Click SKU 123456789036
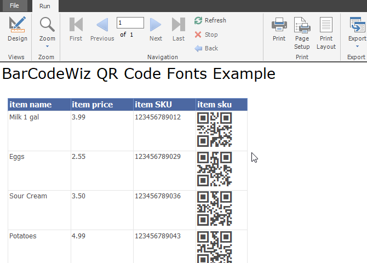367x263 pixels. click(158, 196)
